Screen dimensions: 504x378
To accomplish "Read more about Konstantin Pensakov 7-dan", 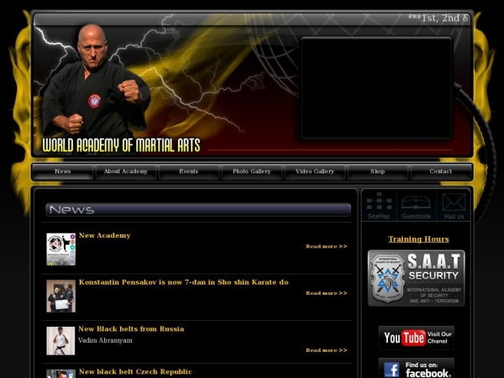I will point(327,293).
